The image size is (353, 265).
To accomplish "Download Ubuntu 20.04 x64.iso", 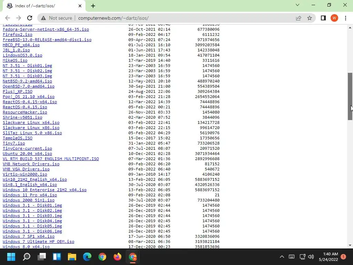I will tap(27, 154).
